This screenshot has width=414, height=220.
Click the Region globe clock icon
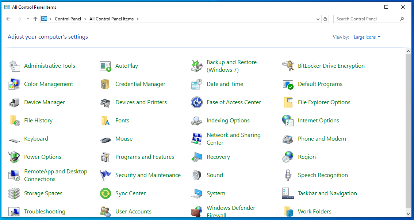(288, 157)
